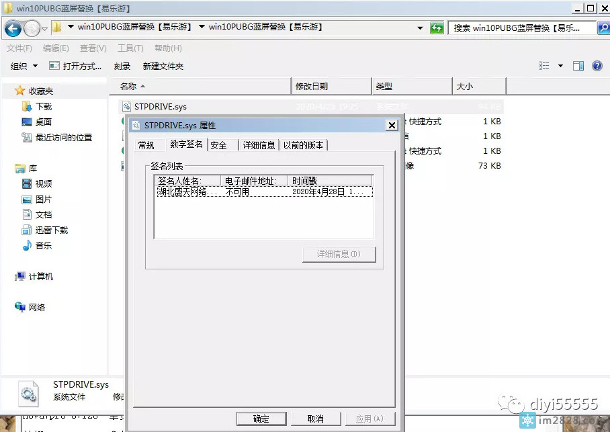Viewport: 610px width, 432px height.
Task: Click the change view icon in toolbar
Action: click(544, 66)
